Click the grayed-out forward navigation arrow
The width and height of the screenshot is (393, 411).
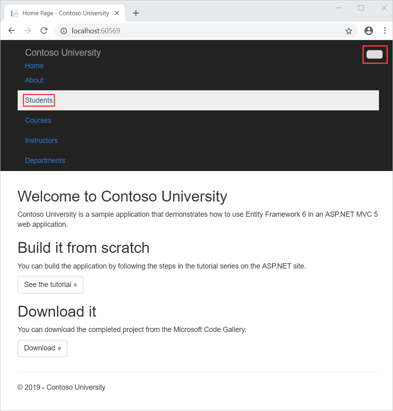(27, 31)
